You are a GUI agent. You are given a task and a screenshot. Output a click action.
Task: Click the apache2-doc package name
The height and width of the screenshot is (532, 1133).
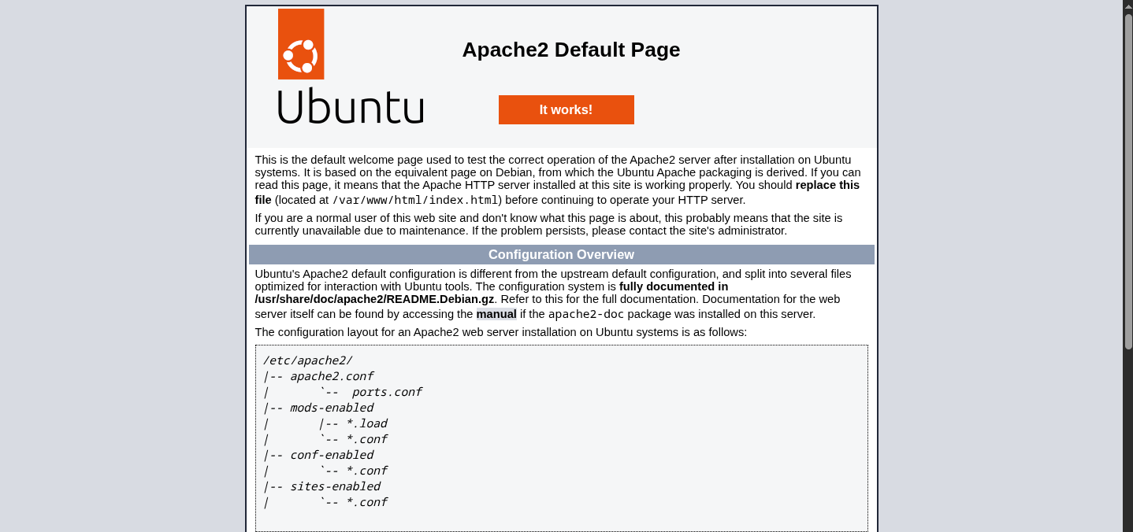pos(585,314)
